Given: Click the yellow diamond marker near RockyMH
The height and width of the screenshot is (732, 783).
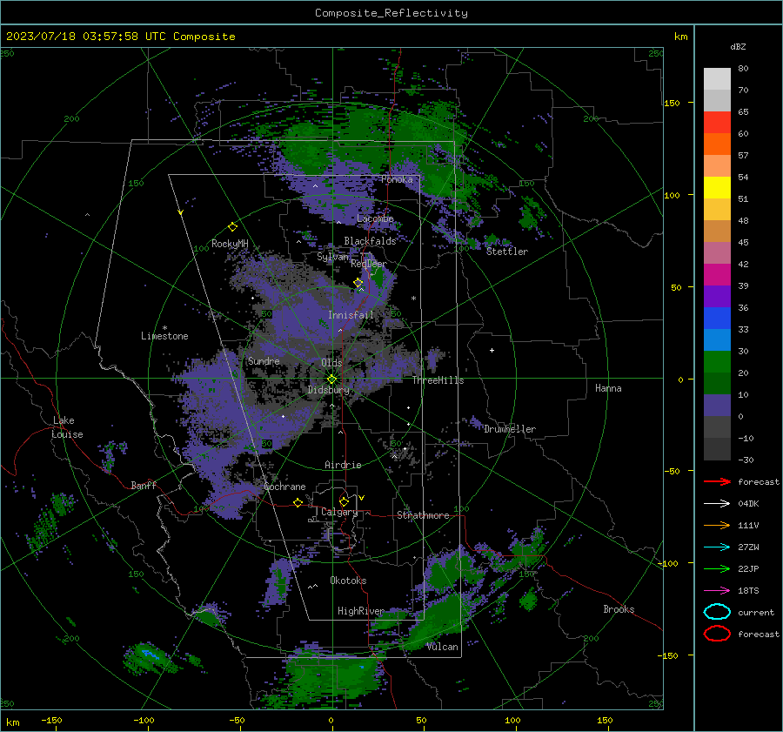Looking at the screenshot, I should pos(232,227).
